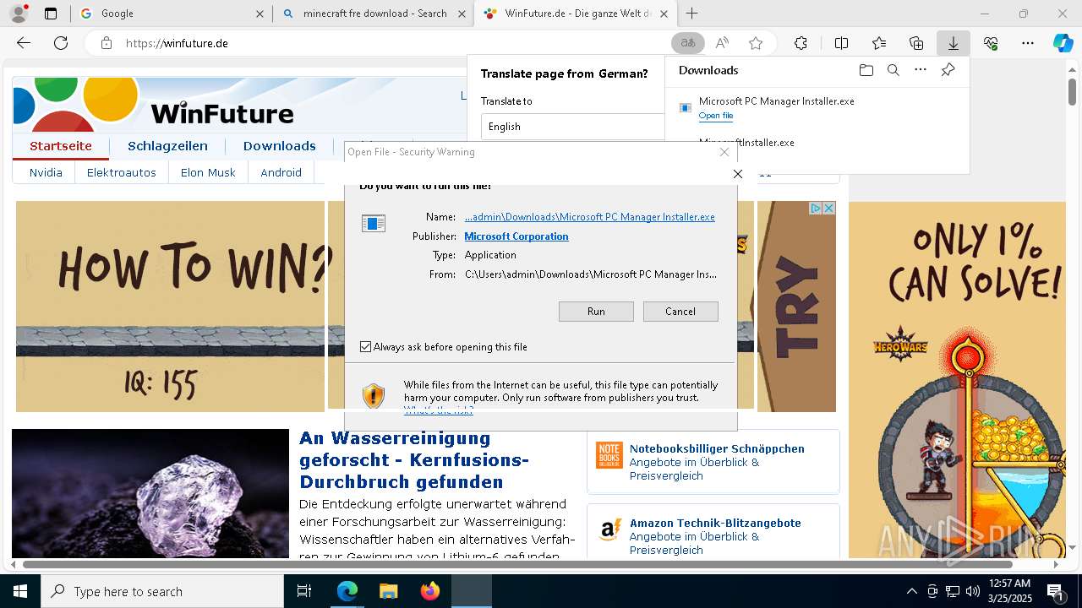Click the vertical page scrollbar thumb

click(x=1072, y=90)
